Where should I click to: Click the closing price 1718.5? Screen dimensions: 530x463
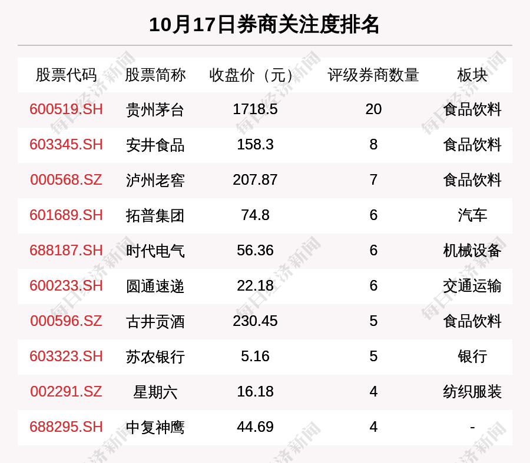[x=255, y=109]
